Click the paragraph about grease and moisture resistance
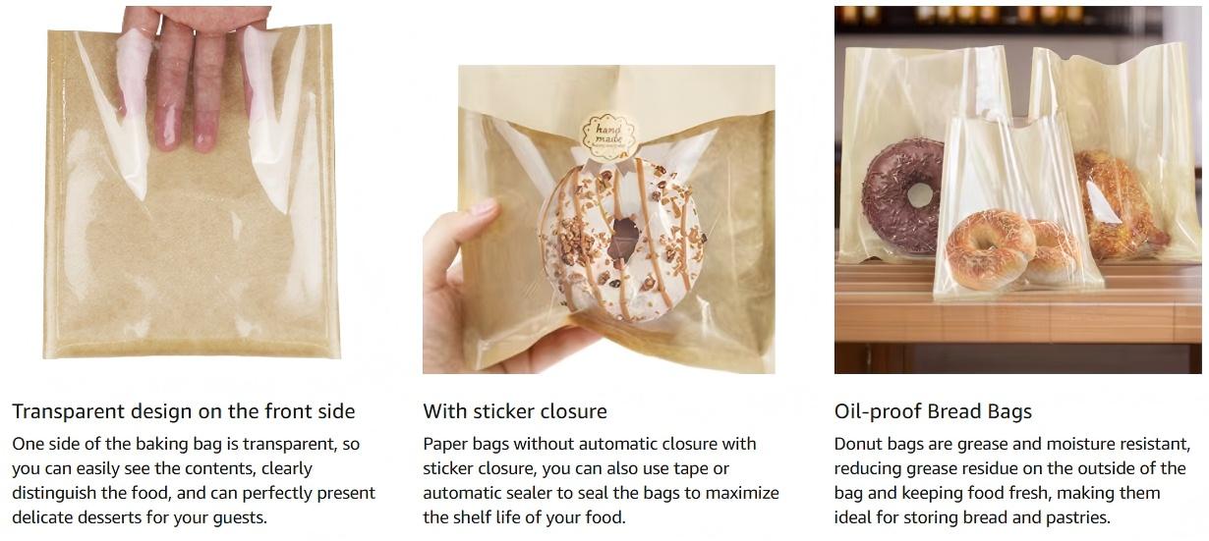1209x541 pixels. click(x=1012, y=481)
